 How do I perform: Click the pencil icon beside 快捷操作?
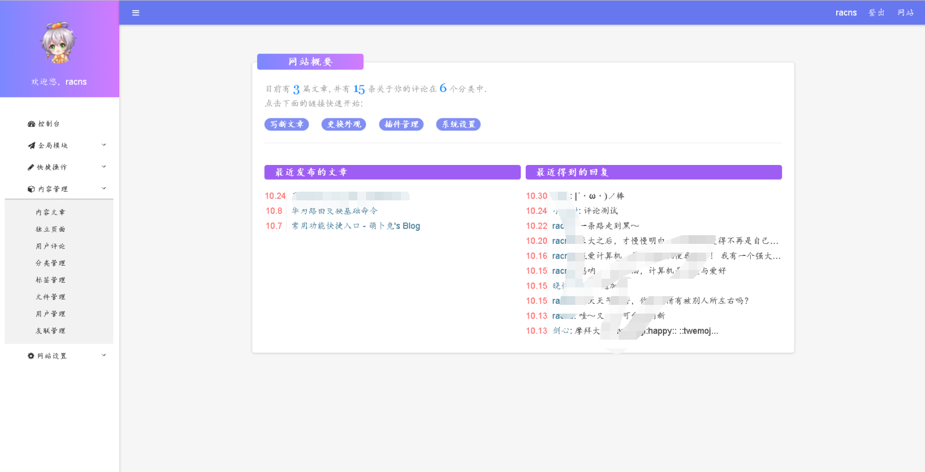point(31,168)
